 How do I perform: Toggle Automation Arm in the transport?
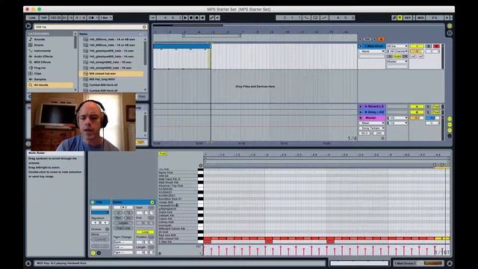point(212,18)
